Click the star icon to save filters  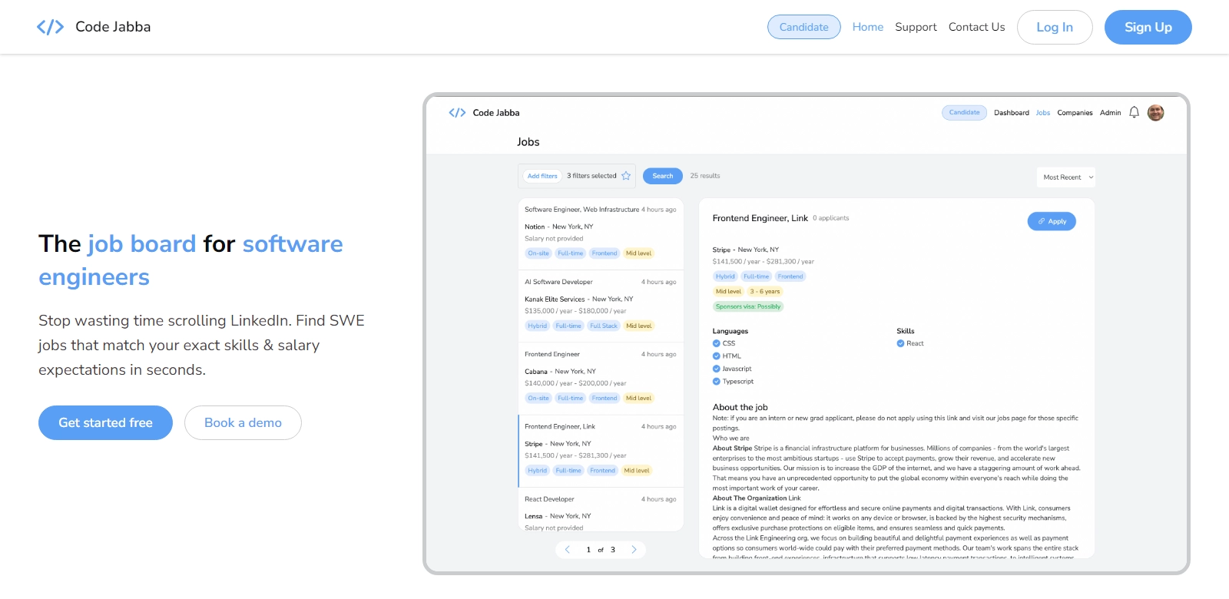[626, 176]
